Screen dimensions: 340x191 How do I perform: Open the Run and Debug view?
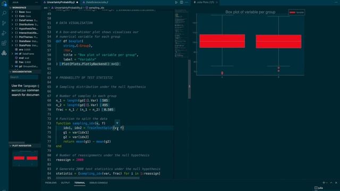pyautogui.click(x=4, y=33)
